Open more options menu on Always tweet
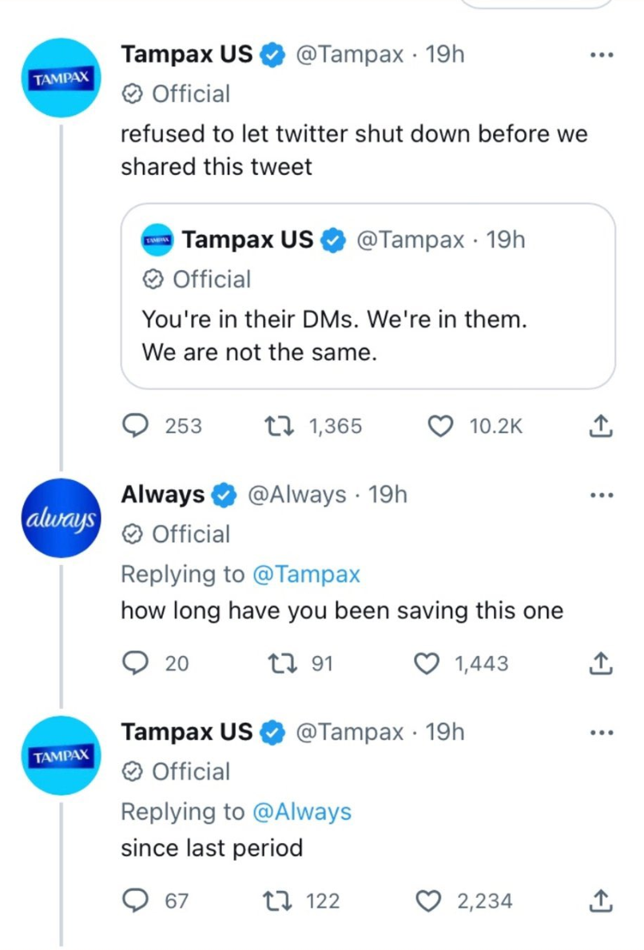The height and width of the screenshot is (950, 644). point(602,495)
